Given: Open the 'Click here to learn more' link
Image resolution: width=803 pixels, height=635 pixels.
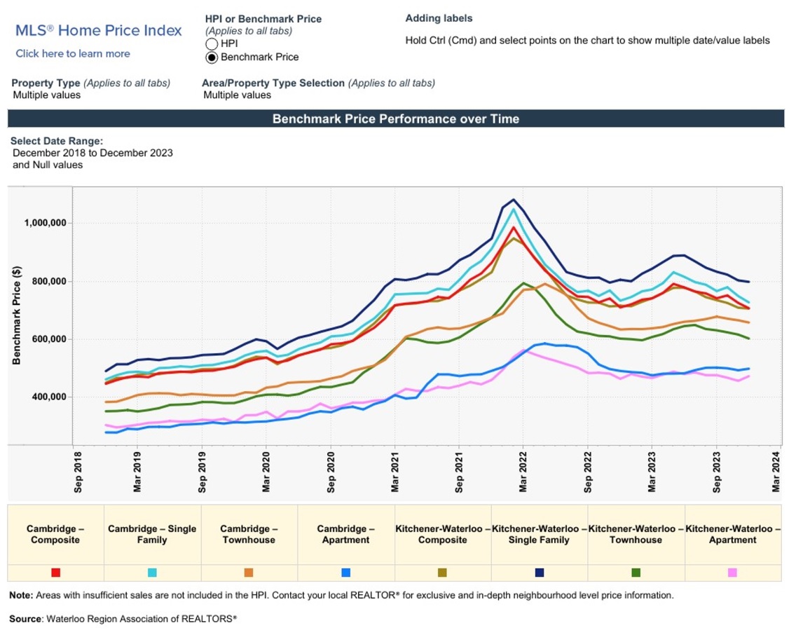Looking at the screenshot, I should tap(73, 54).
